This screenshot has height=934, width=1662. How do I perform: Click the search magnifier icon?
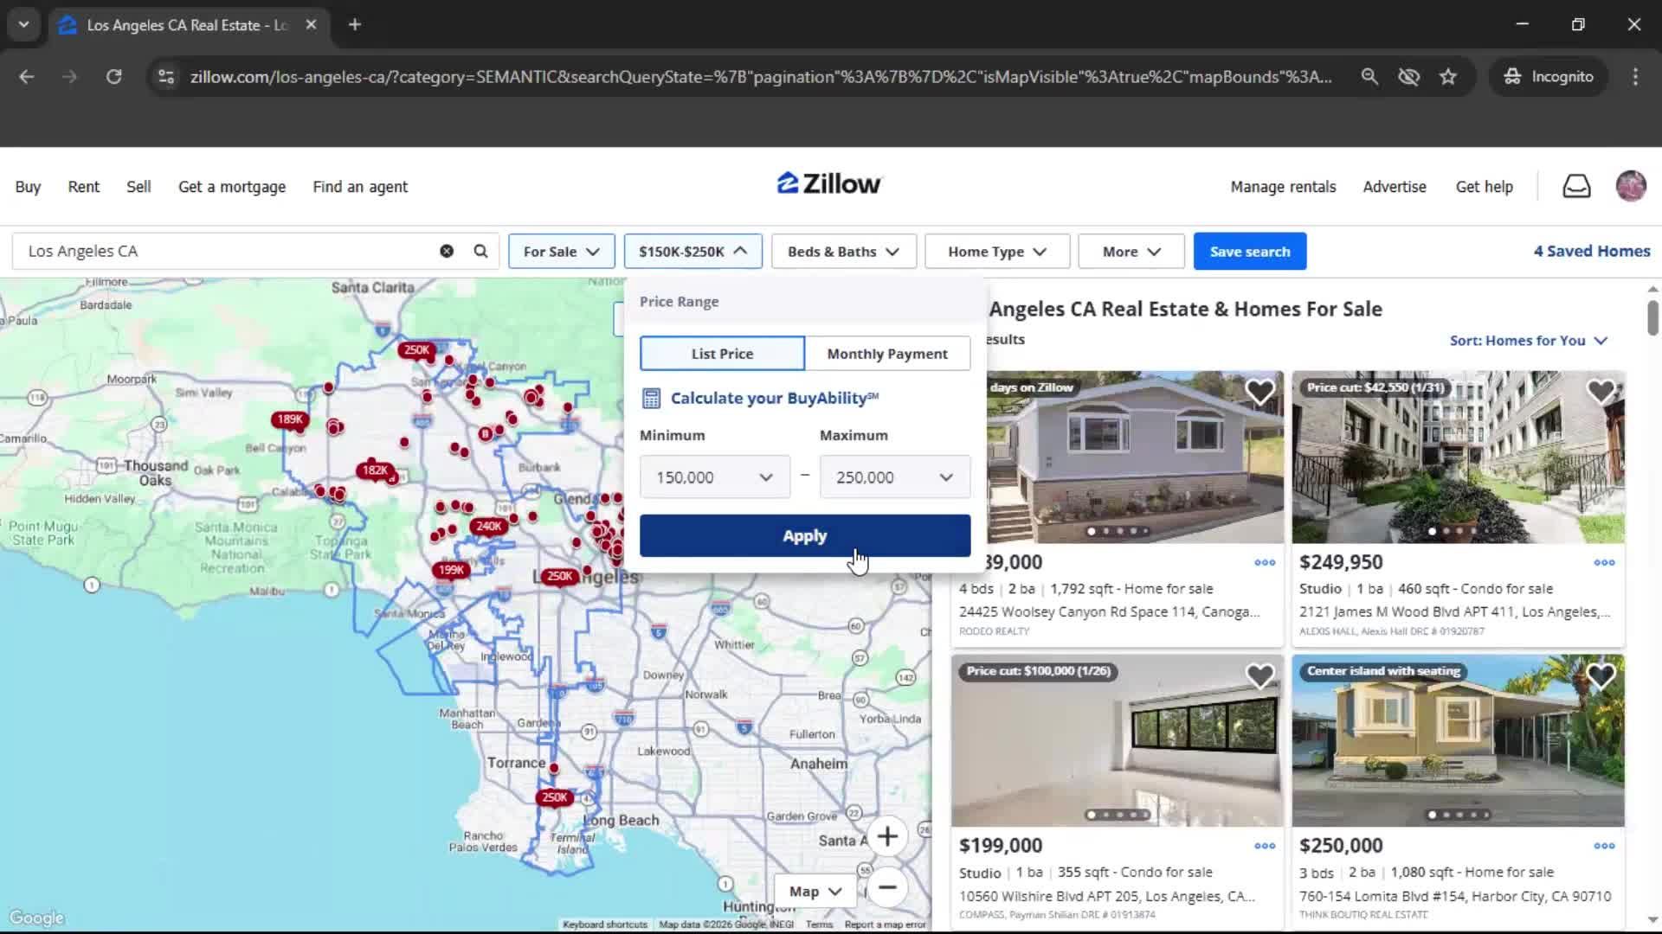[480, 251]
